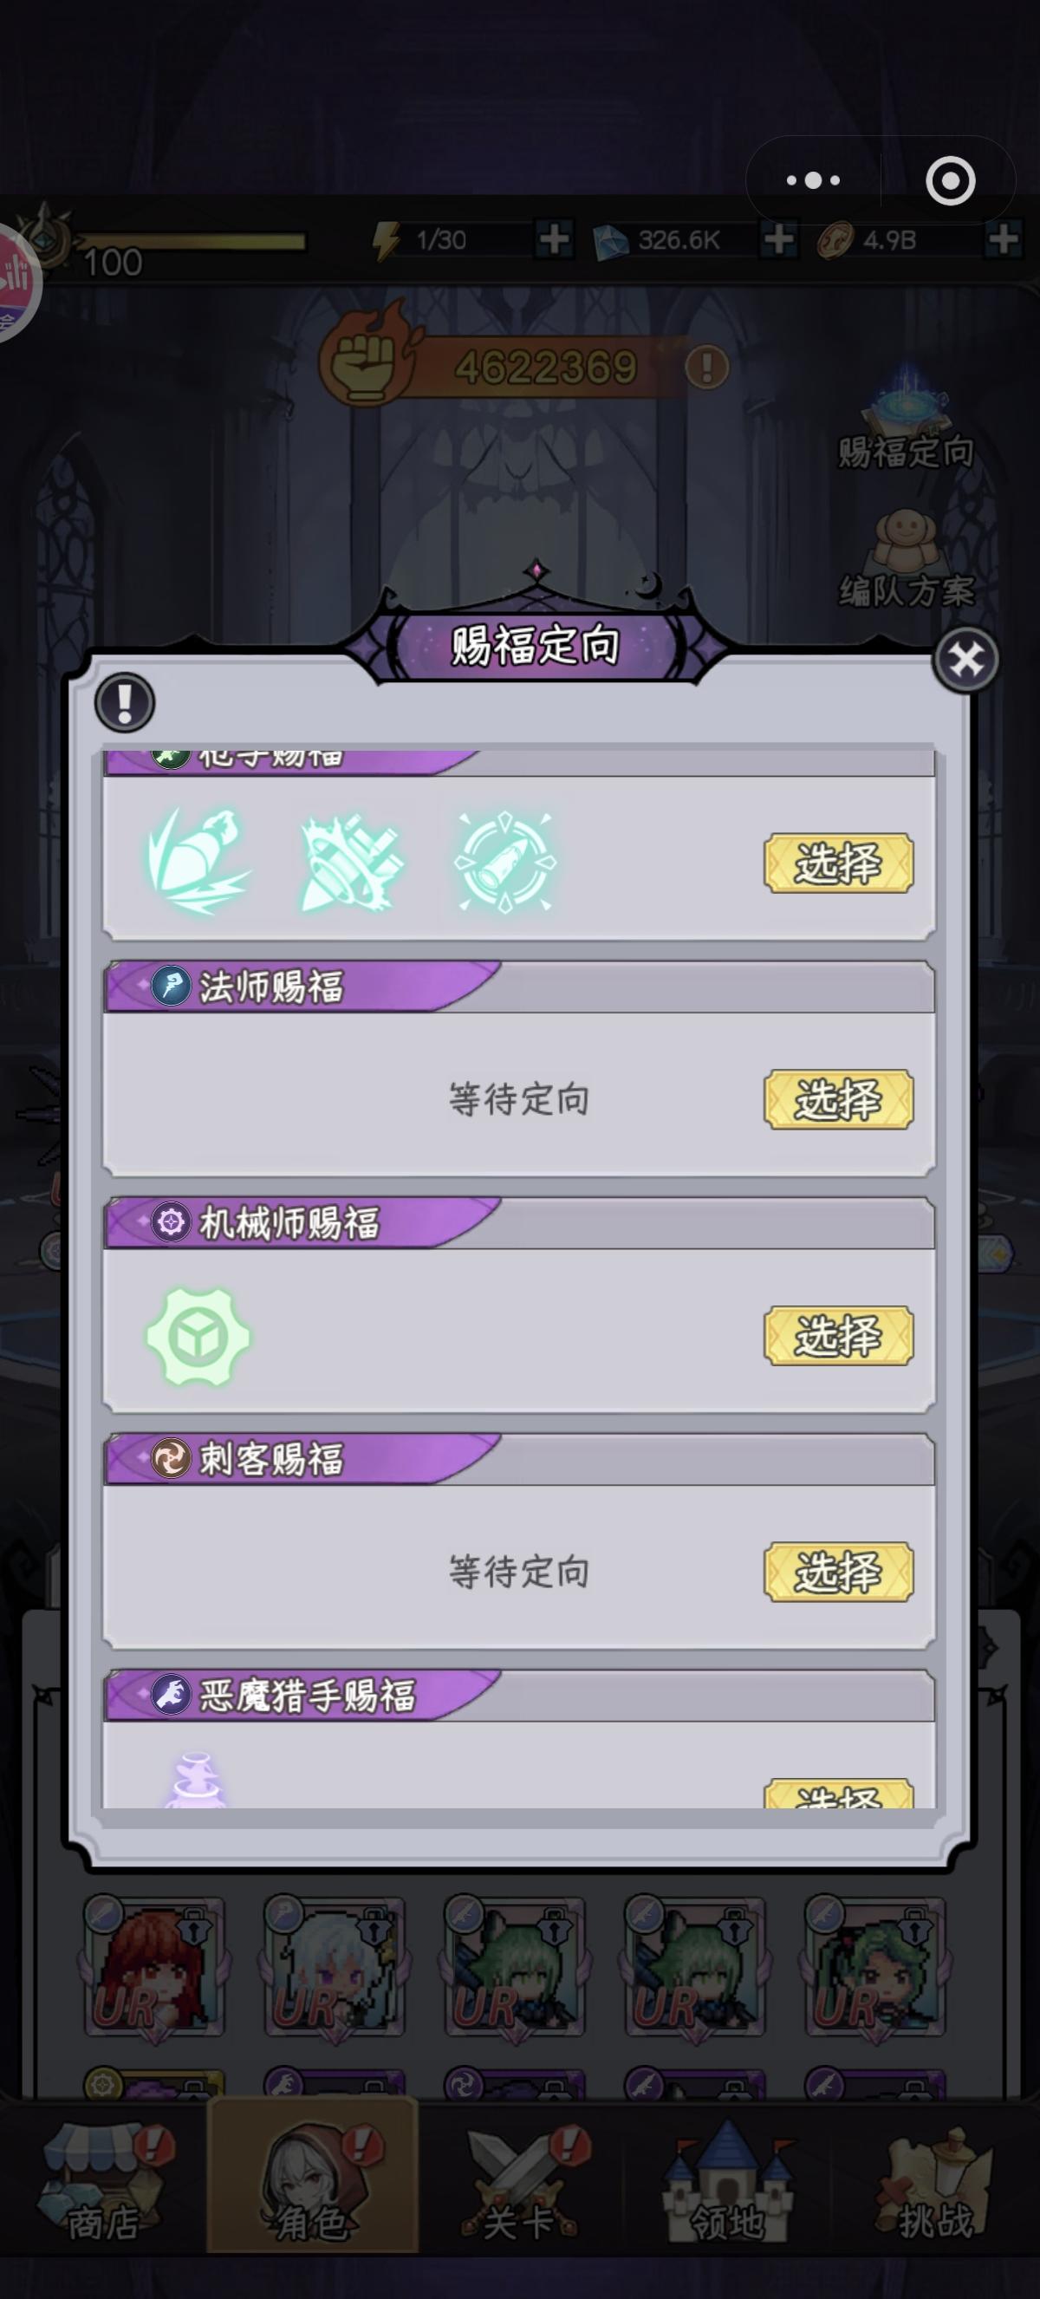Open the mini-program three dots menu
The width and height of the screenshot is (1040, 2299).
(x=813, y=180)
